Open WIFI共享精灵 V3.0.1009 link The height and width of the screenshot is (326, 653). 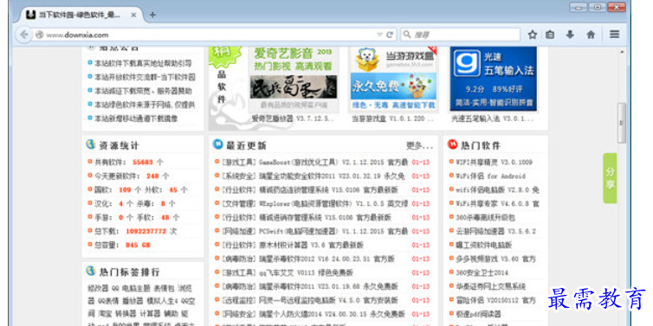[494, 163]
